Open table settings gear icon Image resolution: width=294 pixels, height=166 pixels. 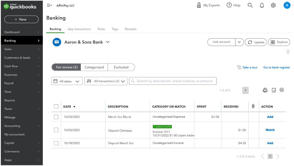click(x=282, y=90)
